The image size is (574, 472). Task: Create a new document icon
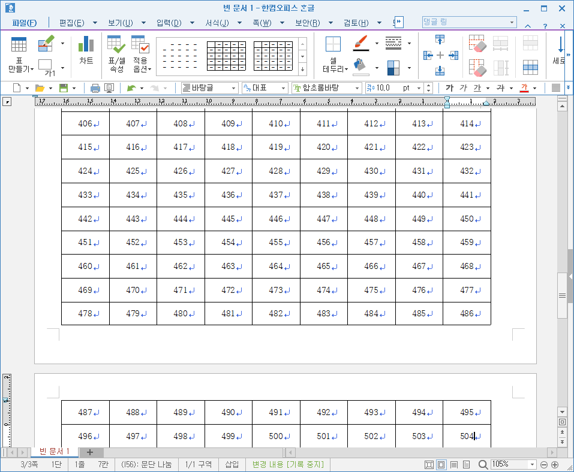point(17,87)
